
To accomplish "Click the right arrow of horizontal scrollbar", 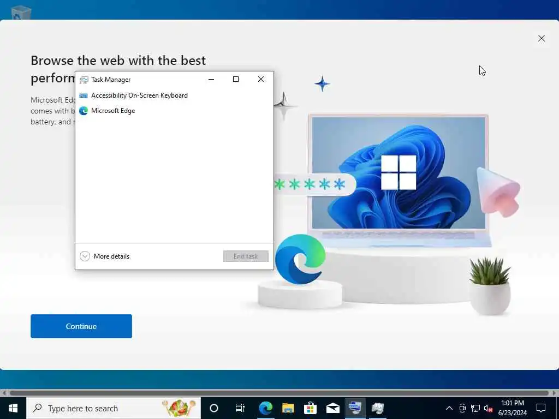I will tap(554, 393).
